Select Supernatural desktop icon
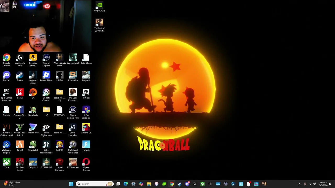The width and height of the screenshot is (335, 188). click(73, 59)
